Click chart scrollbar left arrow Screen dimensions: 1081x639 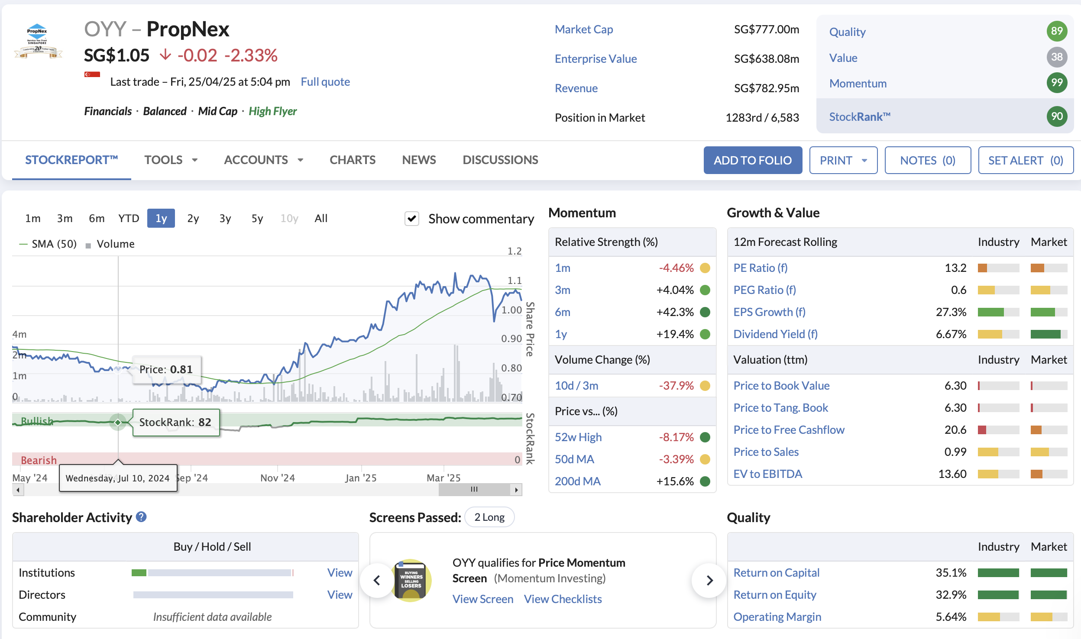coord(18,490)
